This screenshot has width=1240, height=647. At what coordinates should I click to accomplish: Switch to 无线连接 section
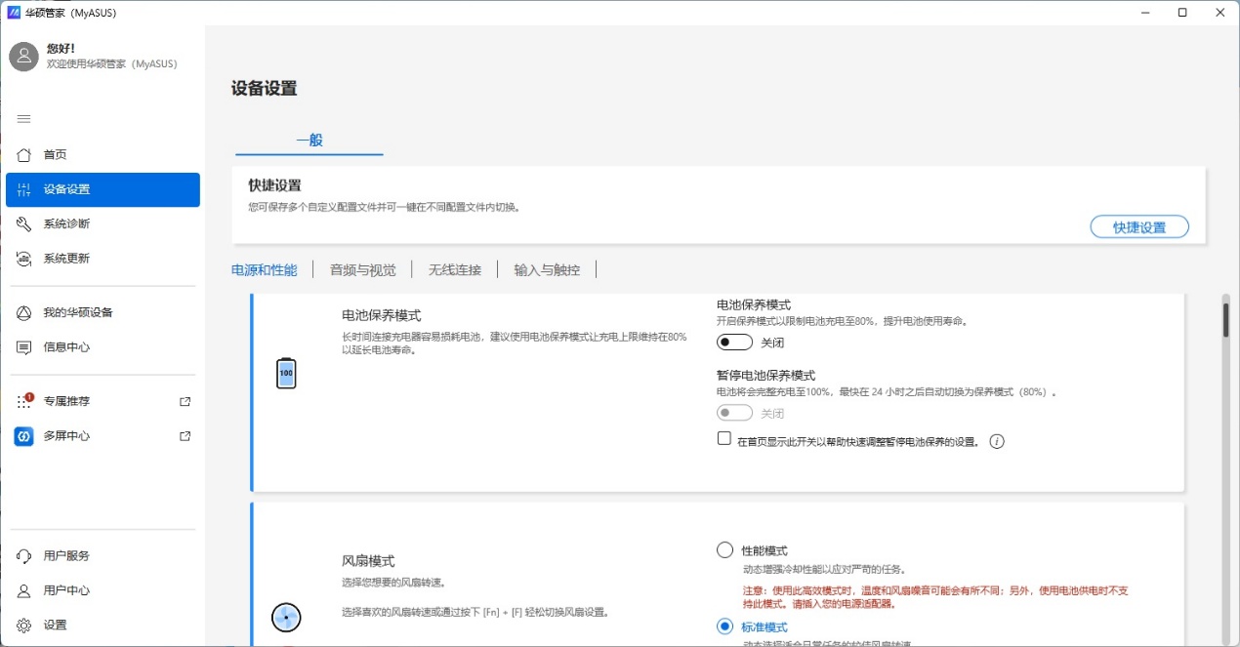[x=455, y=269]
